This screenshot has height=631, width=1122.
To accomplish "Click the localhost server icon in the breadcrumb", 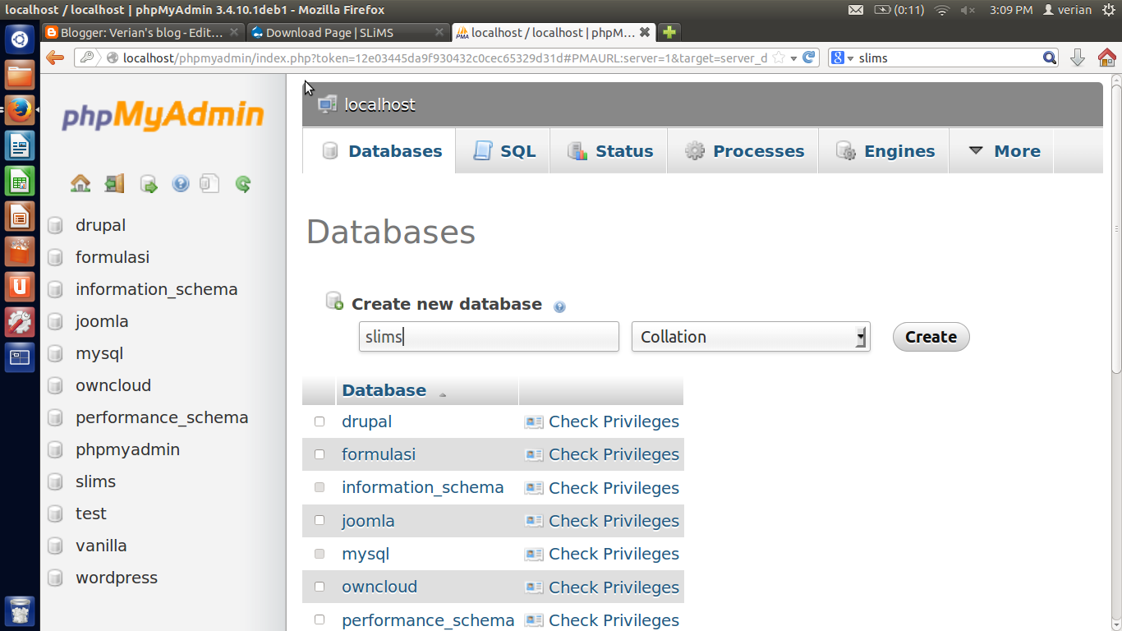I will point(327,104).
